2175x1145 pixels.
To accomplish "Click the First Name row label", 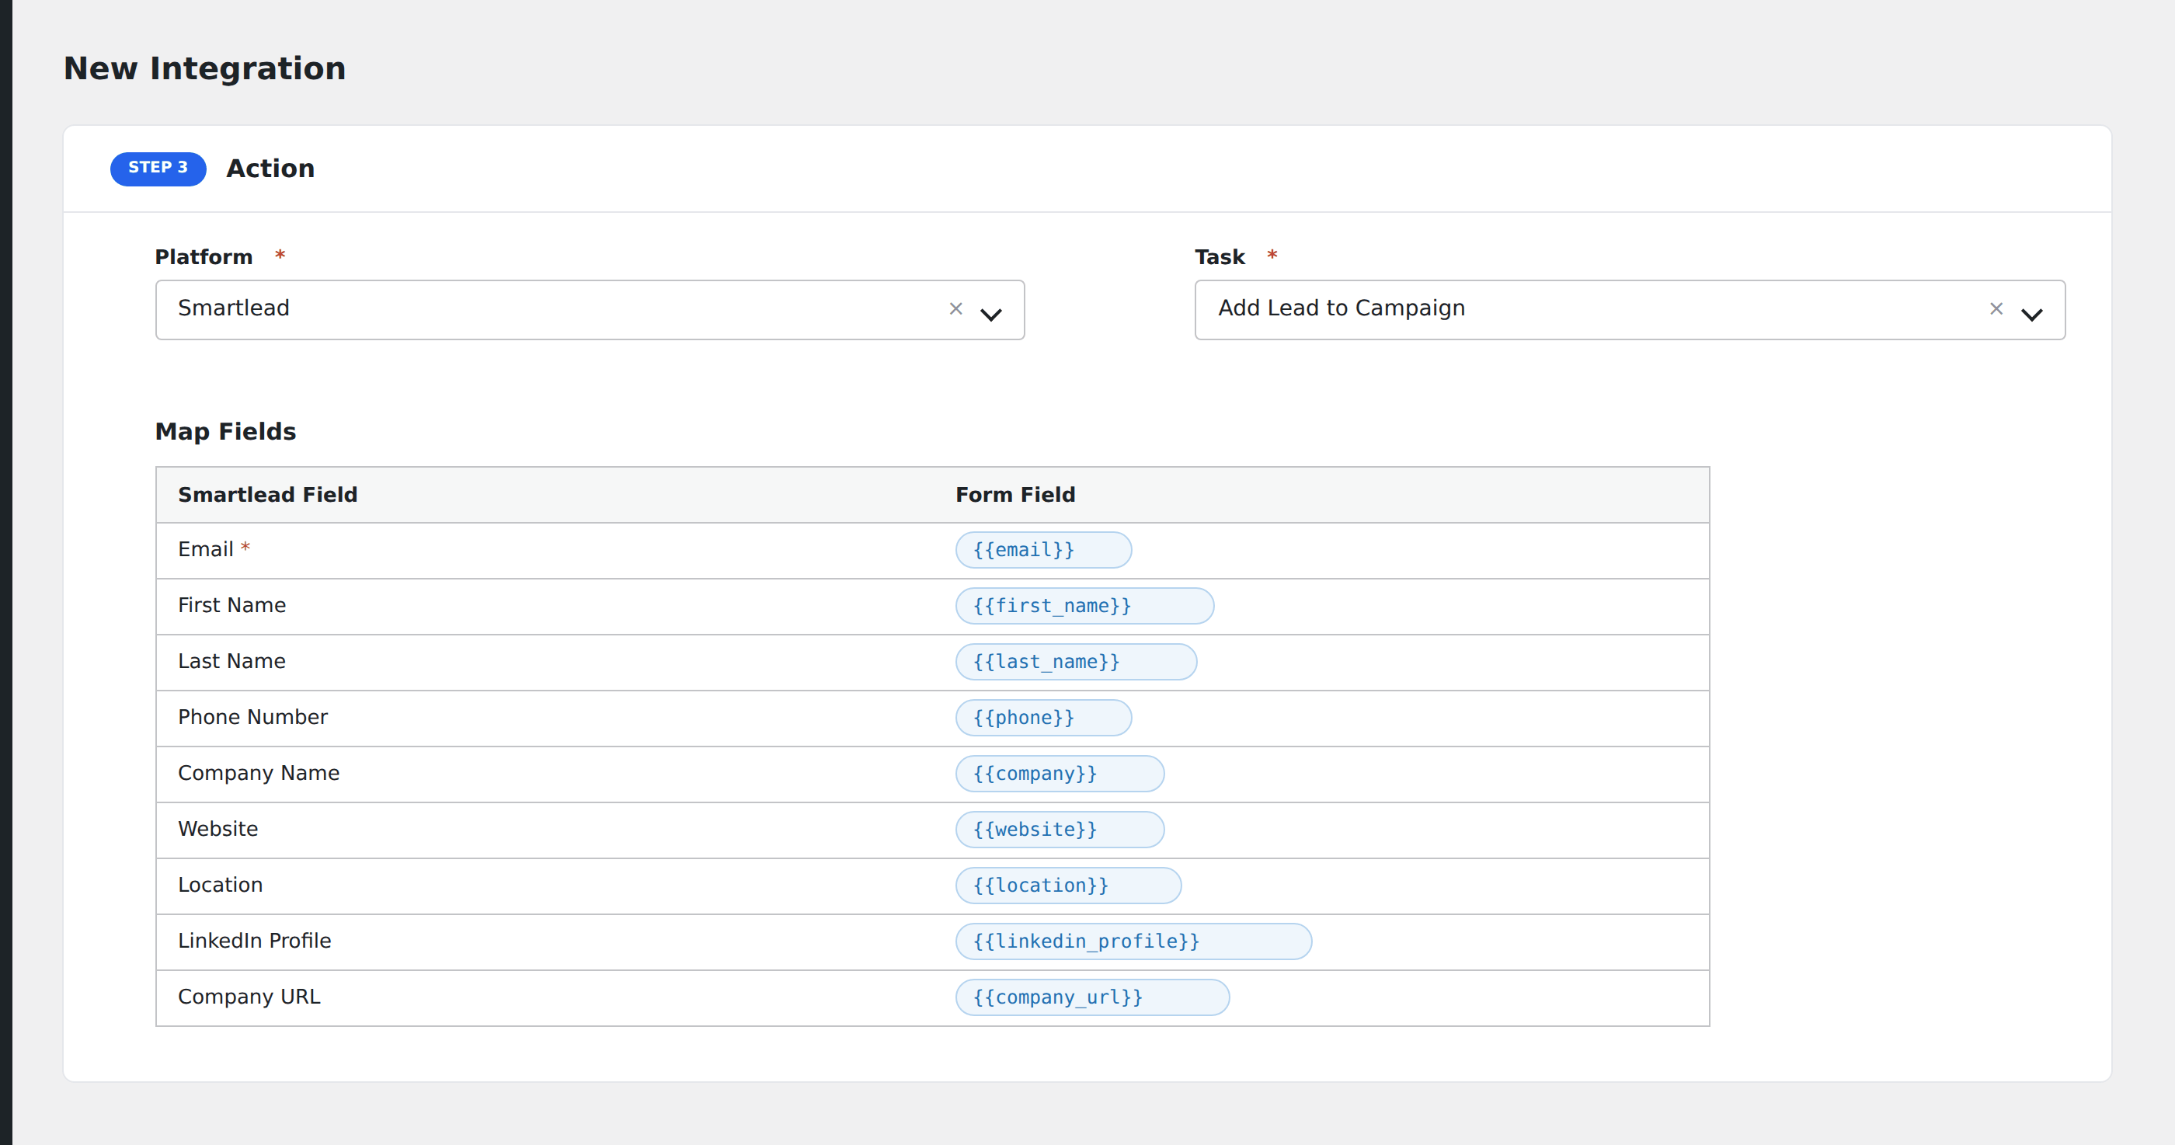I will tap(231, 605).
